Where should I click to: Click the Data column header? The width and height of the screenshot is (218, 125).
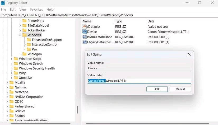click(x=151, y=21)
